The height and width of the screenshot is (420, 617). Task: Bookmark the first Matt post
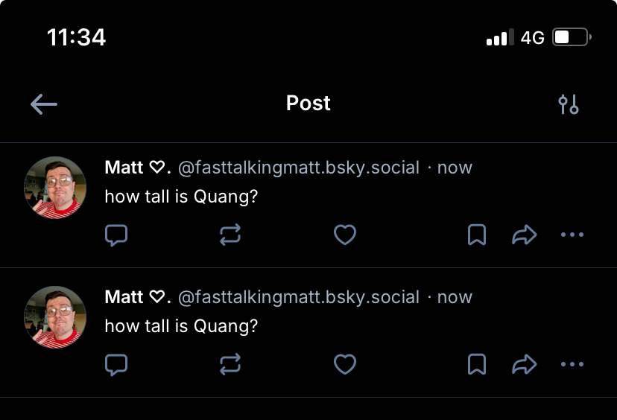pyautogui.click(x=477, y=235)
